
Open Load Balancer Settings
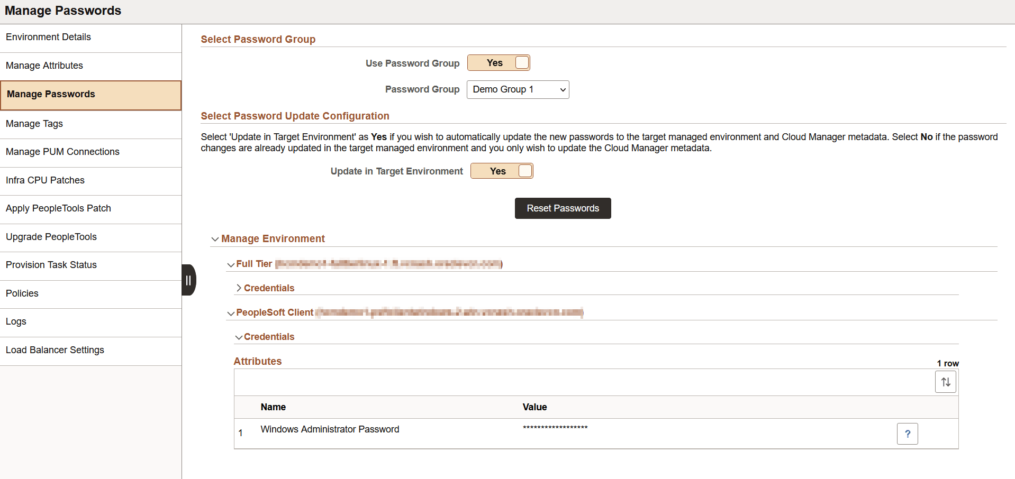coord(55,349)
